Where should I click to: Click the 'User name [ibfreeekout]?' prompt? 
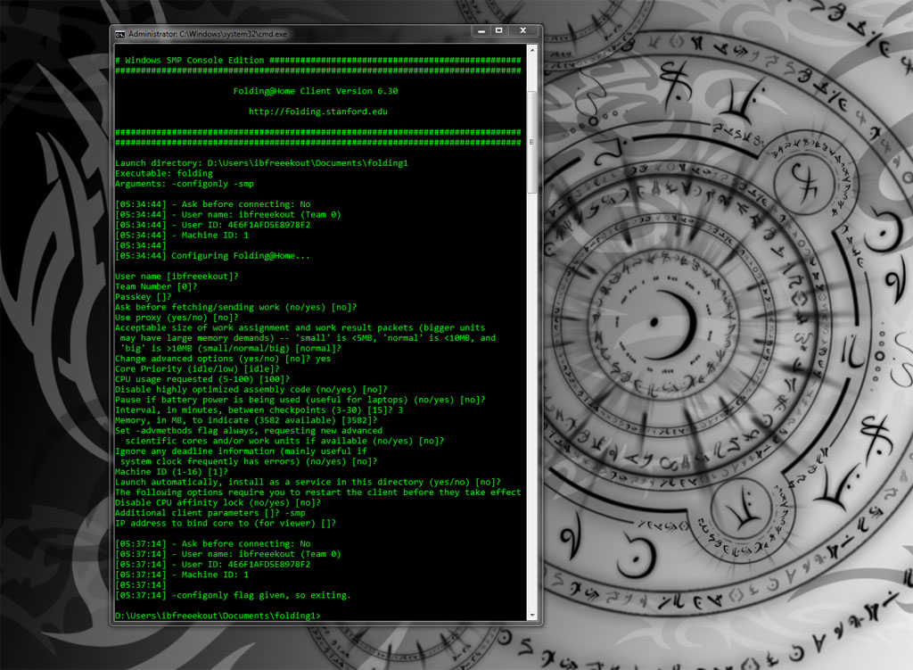[177, 277]
